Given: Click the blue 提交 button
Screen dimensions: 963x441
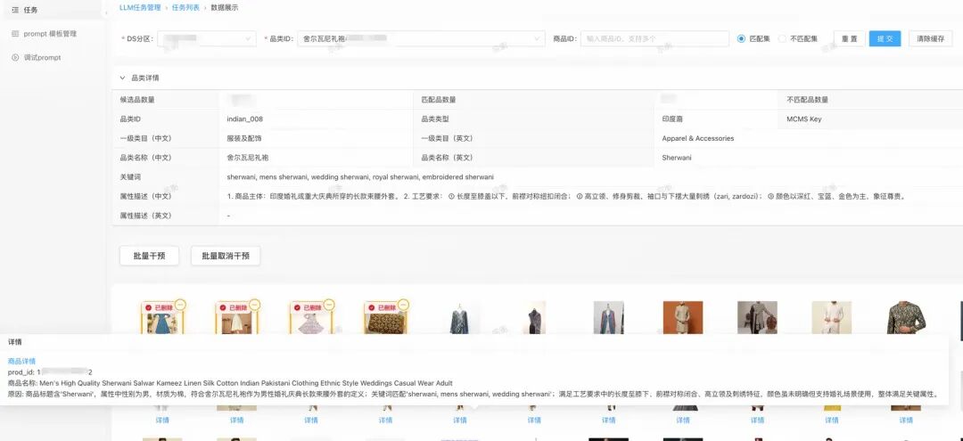Looking at the screenshot, I should [x=885, y=38].
